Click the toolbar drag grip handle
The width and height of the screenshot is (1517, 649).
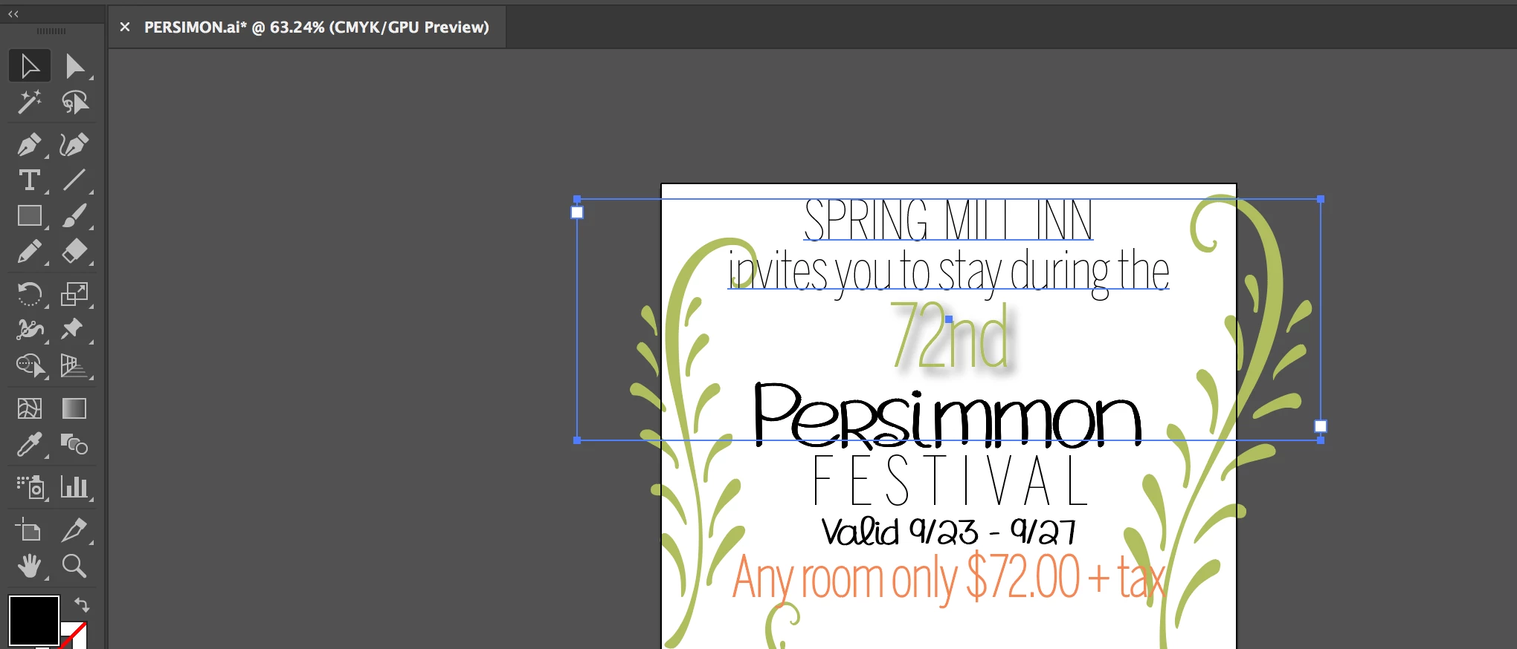(x=51, y=31)
